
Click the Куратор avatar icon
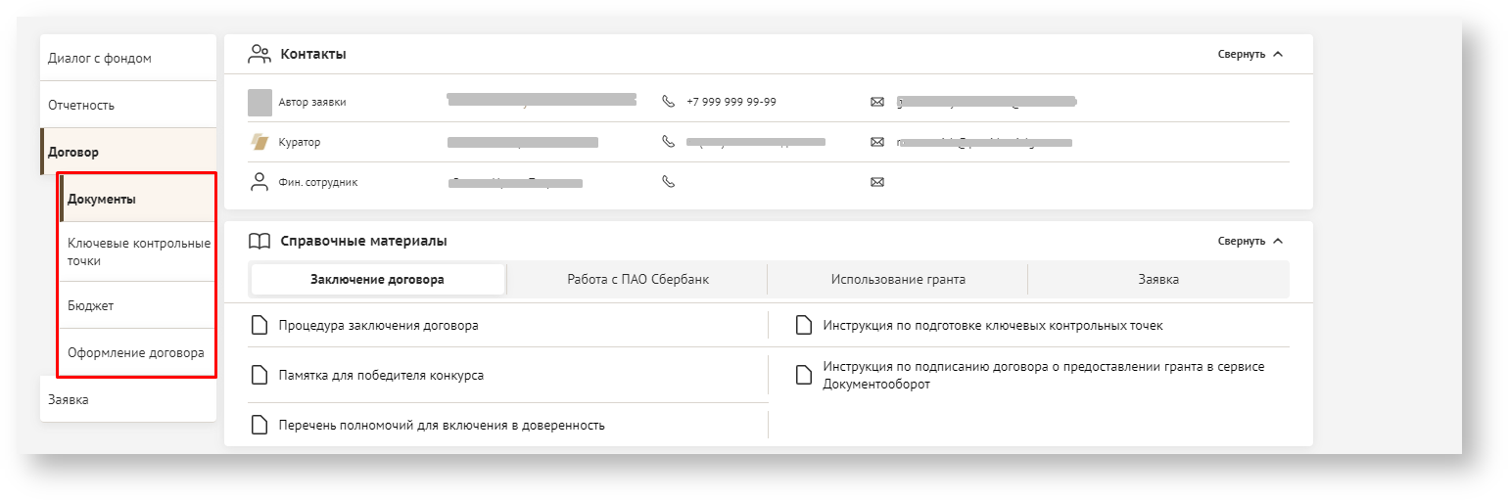tap(259, 142)
